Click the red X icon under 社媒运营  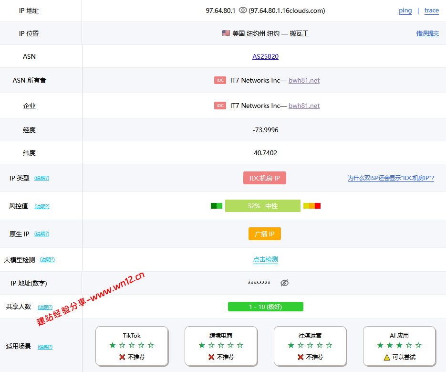click(x=301, y=357)
